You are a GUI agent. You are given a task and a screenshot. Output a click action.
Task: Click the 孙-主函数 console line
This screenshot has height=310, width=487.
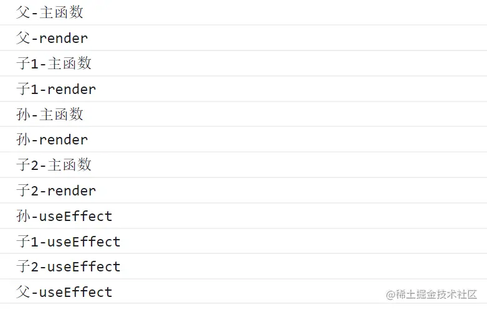coord(50,115)
